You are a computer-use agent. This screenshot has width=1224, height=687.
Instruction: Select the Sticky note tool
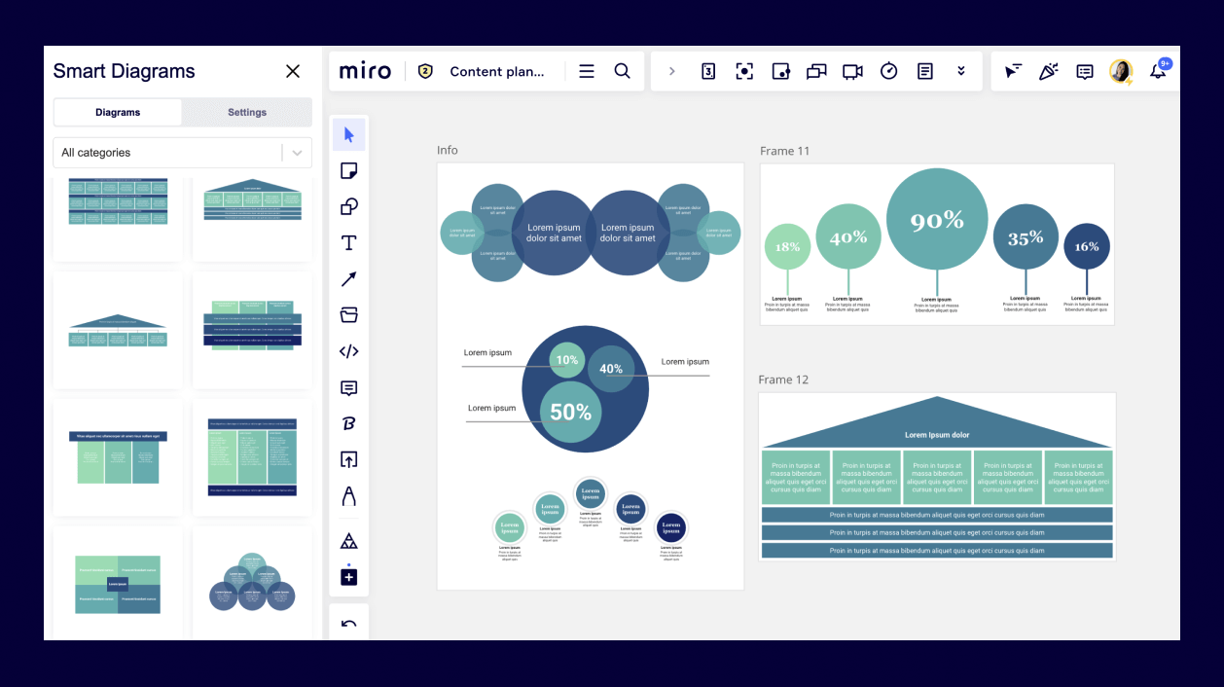(x=348, y=170)
